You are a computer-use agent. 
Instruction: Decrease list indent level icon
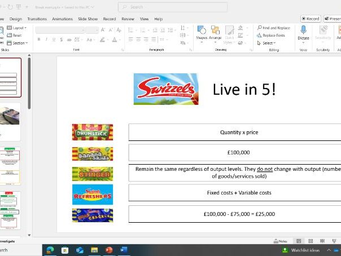click(x=155, y=30)
